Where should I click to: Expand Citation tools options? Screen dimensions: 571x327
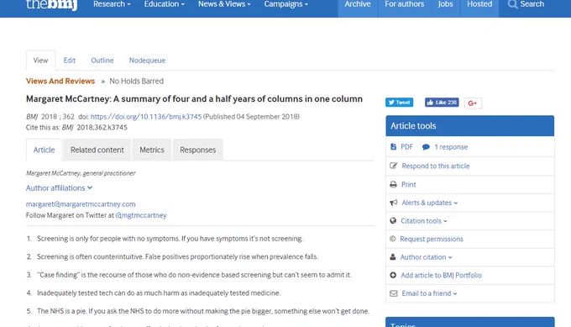(x=424, y=221)
